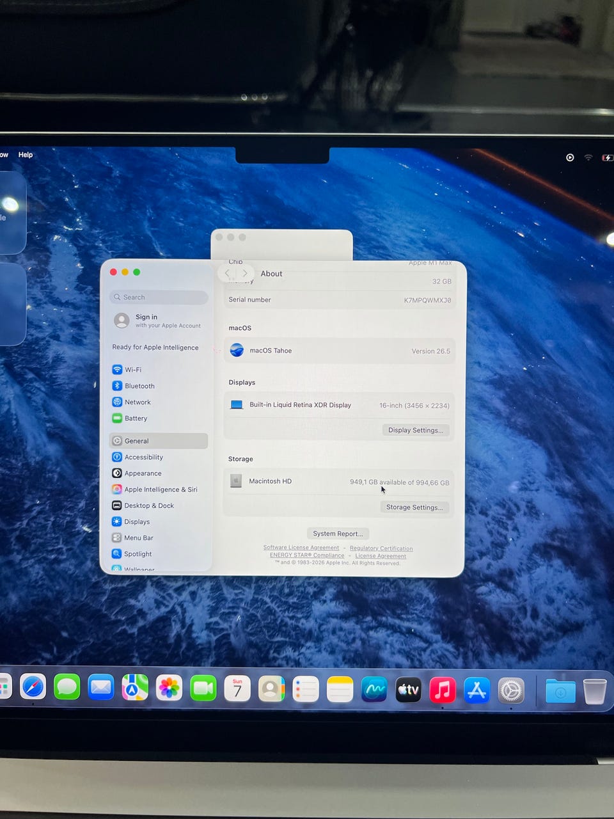This screenshot has width=614, height=819.
Task: Open Downloads folder in the Dock
Action: point(560,691)
